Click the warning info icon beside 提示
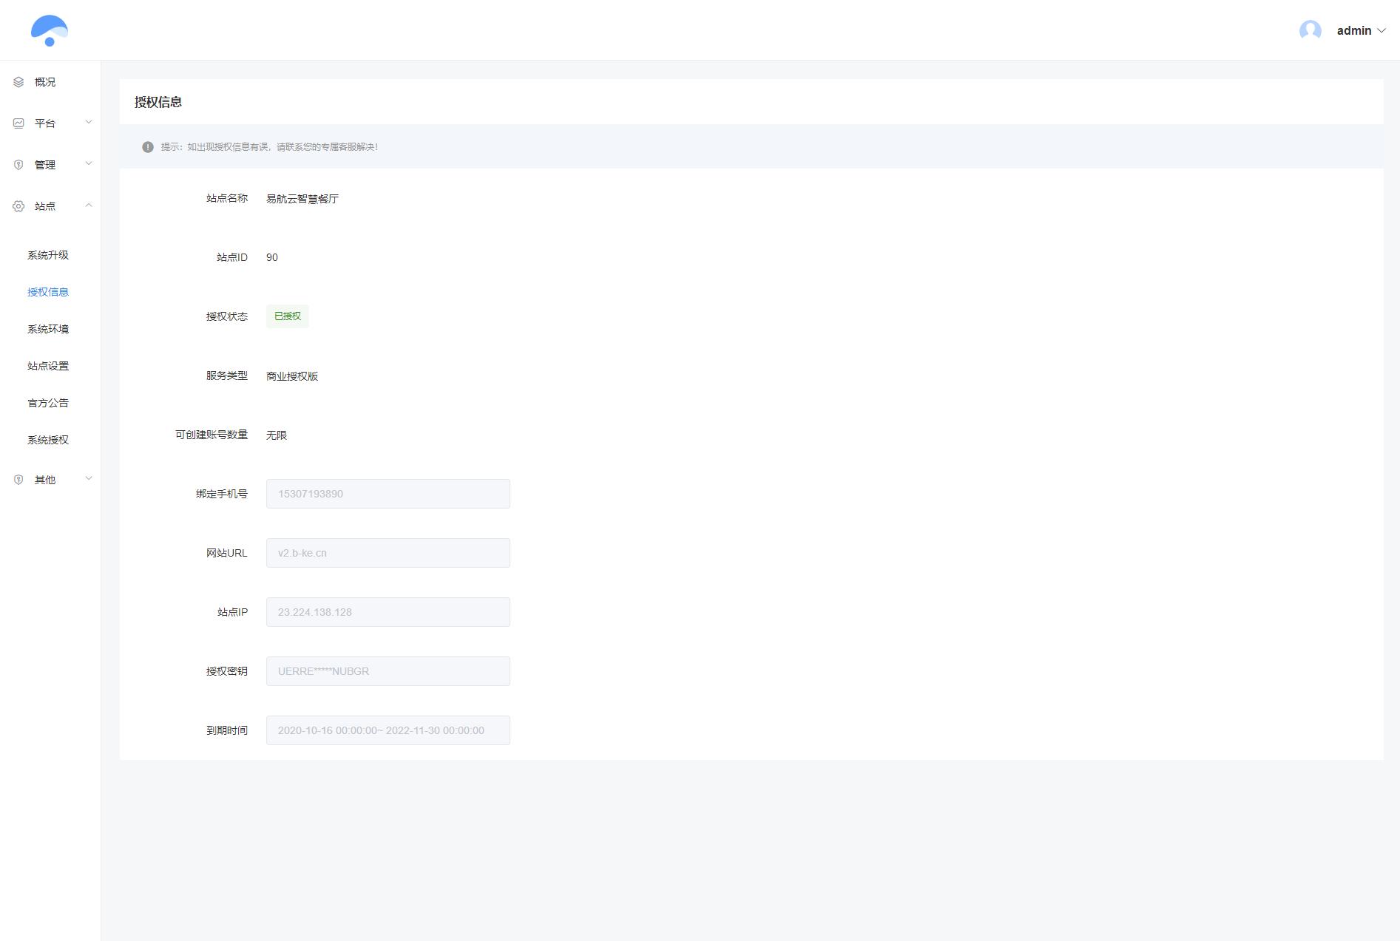Image resolution: width=1400 pixels, height=941 pixels. coord(148,147)
